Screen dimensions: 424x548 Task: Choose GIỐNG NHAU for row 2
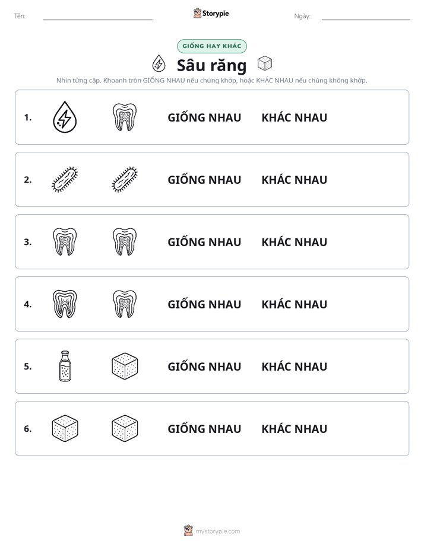coord(204,180)
